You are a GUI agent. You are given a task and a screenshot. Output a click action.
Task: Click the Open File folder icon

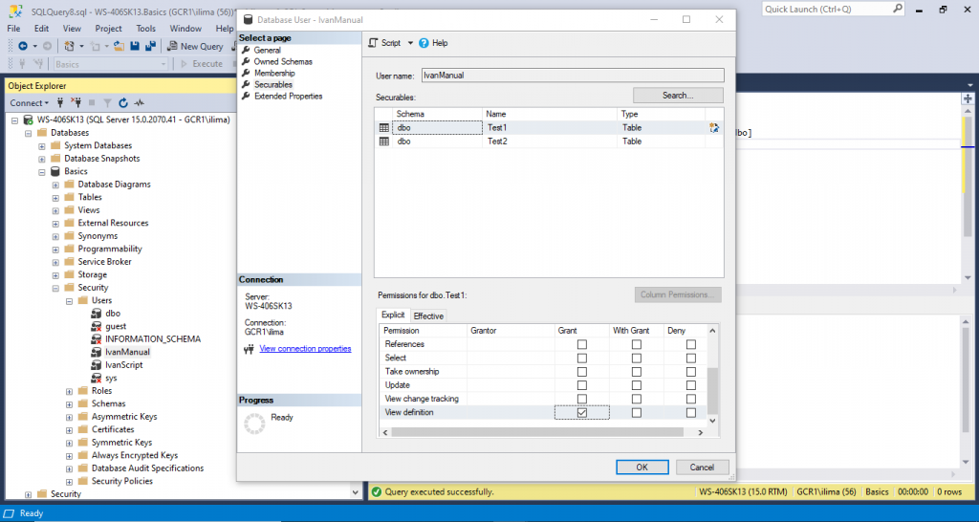(119, 46)
